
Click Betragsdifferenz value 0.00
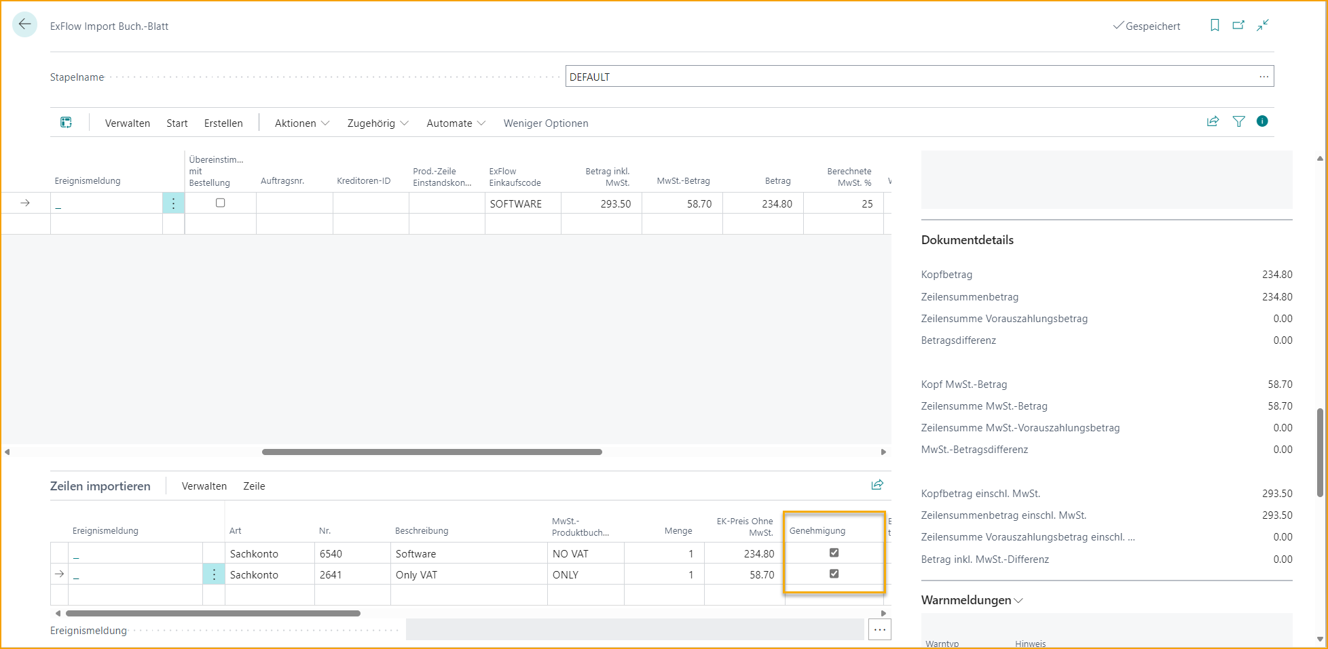(x=1283, y=340)
